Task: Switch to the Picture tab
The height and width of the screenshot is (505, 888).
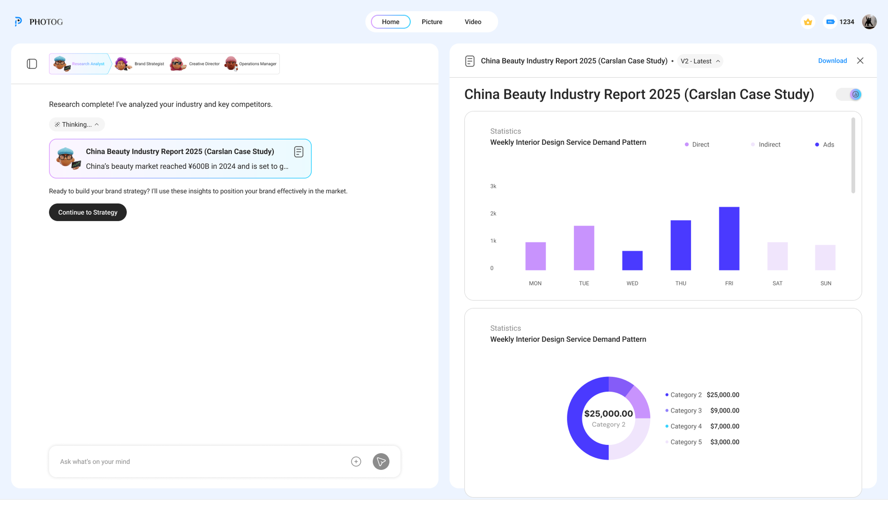Action: point(432,22)
